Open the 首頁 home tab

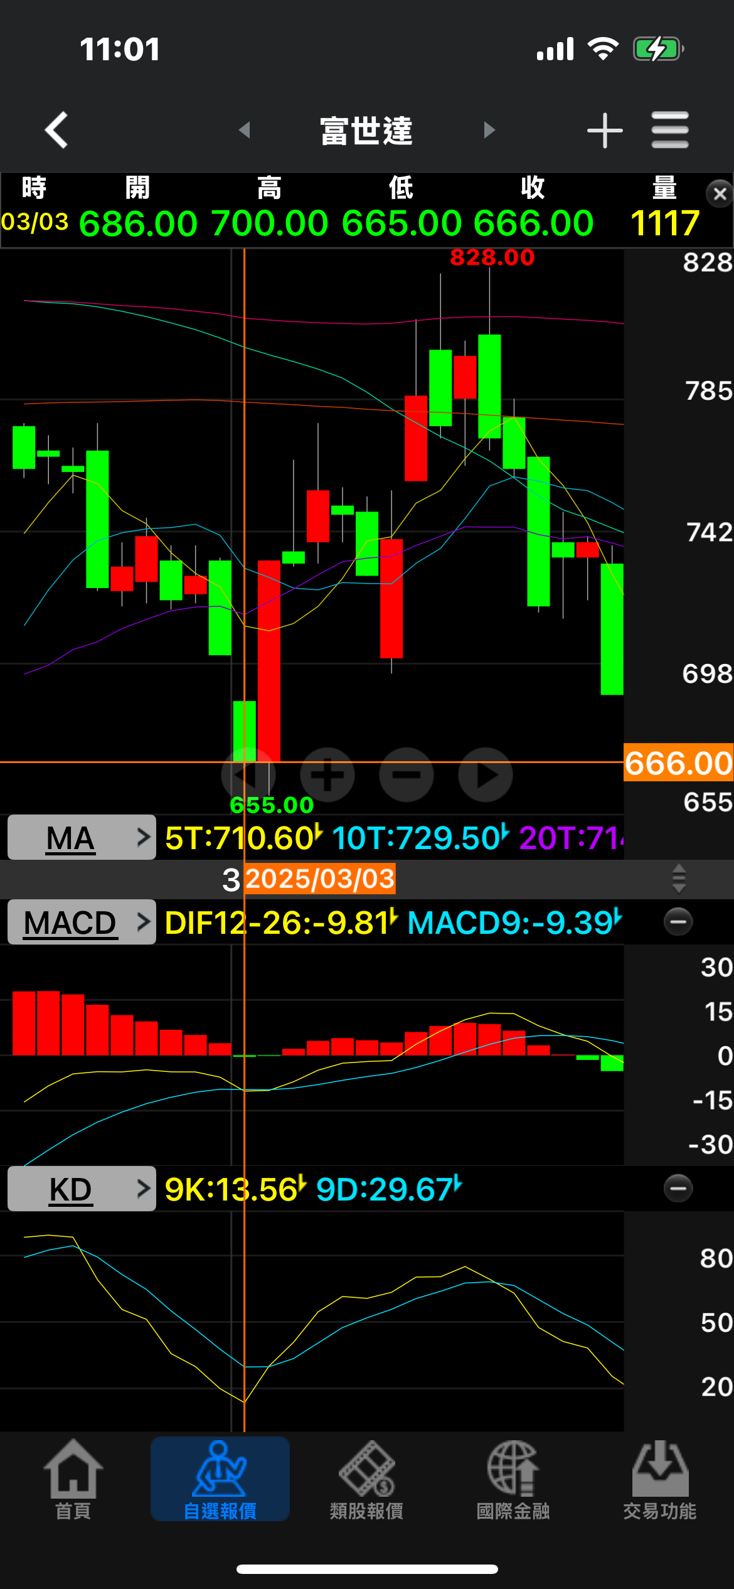73,1480
